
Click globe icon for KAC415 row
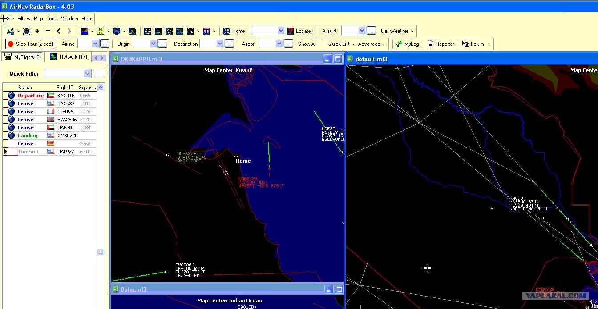click(x=11, y=96)
